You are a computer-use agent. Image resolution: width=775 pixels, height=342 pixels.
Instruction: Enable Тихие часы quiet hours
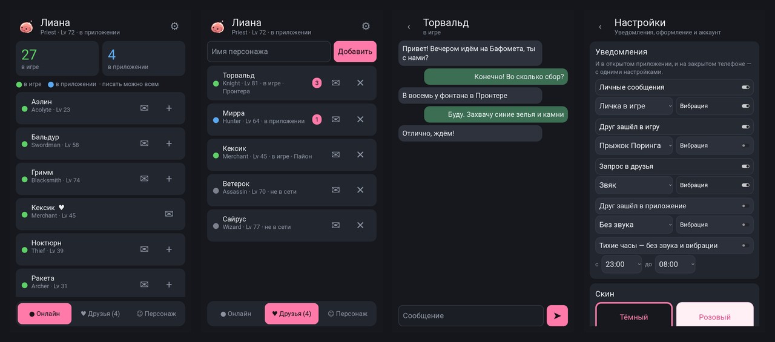pos(745,246)
